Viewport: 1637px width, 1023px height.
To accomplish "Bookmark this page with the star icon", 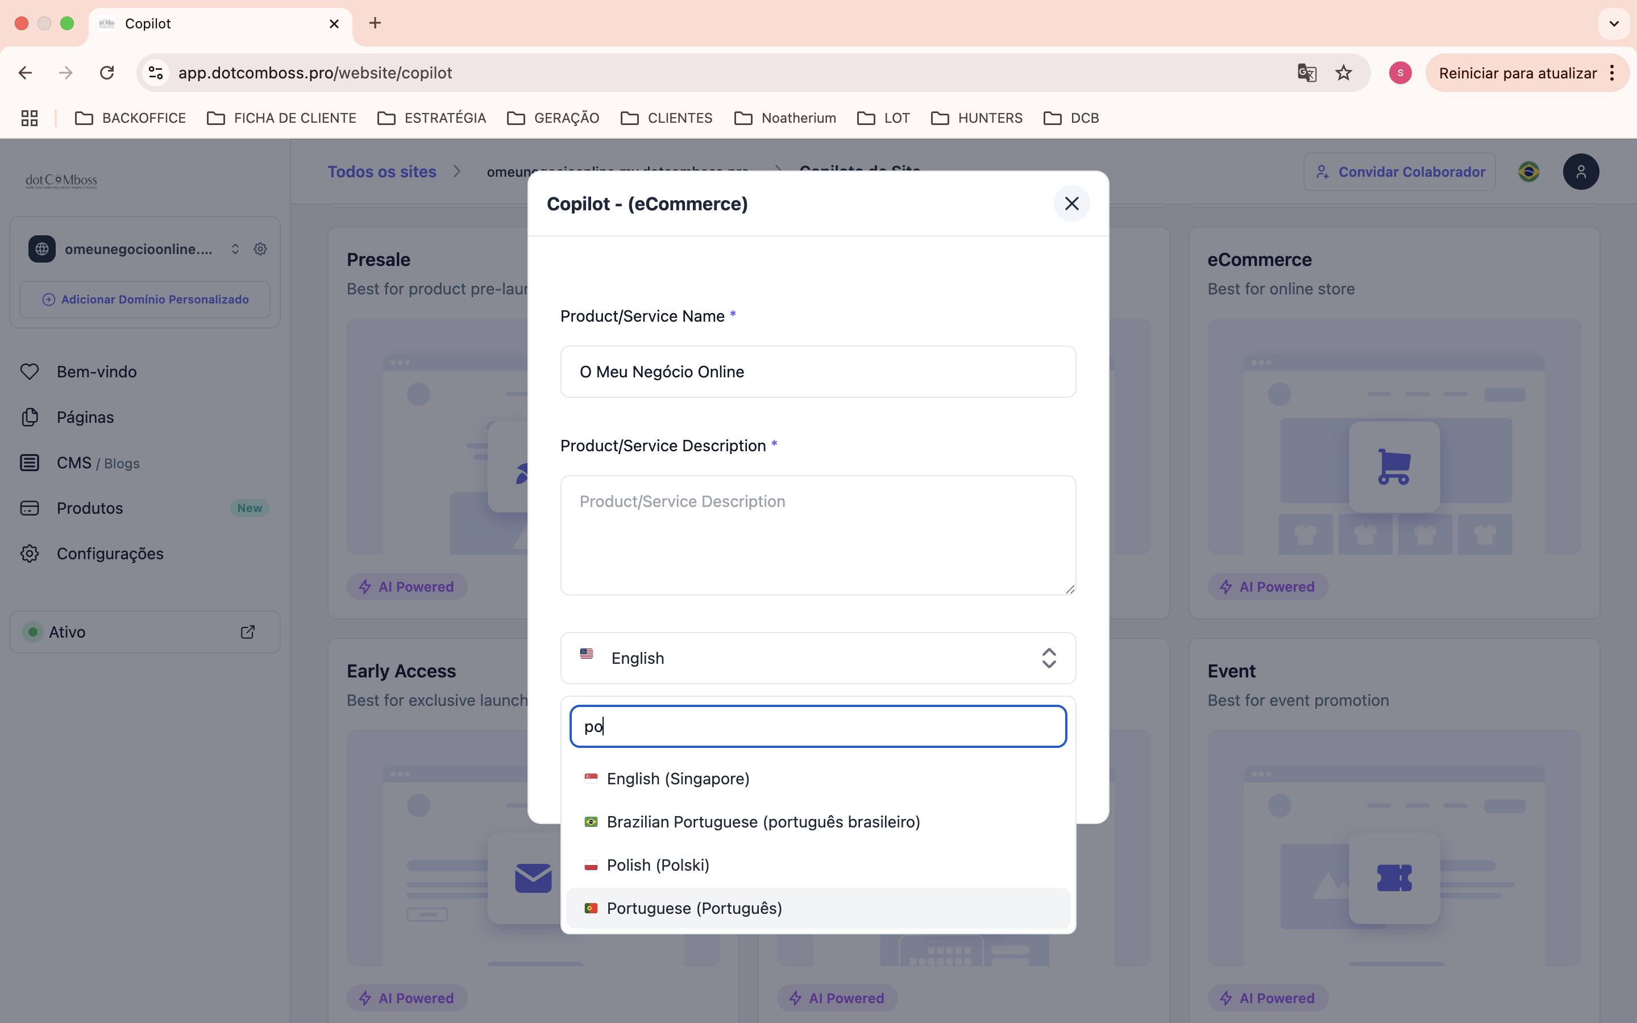I will 1344,73.
